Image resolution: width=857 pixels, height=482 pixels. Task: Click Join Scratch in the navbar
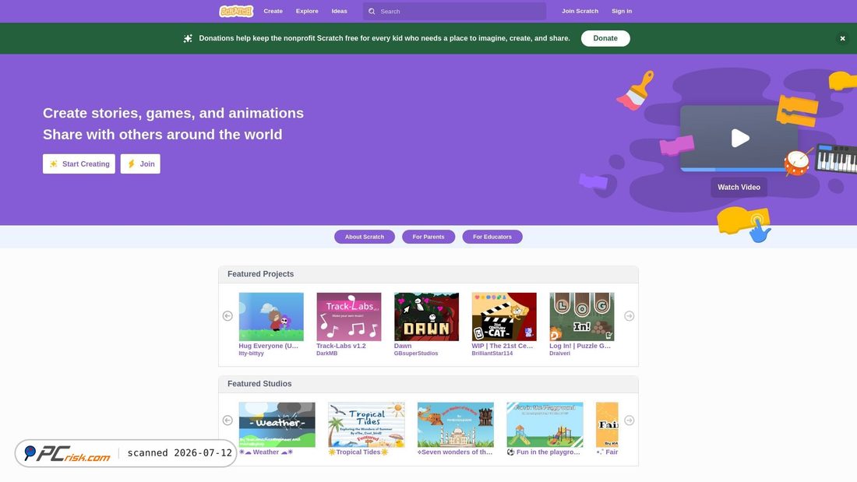click(580, 11)
